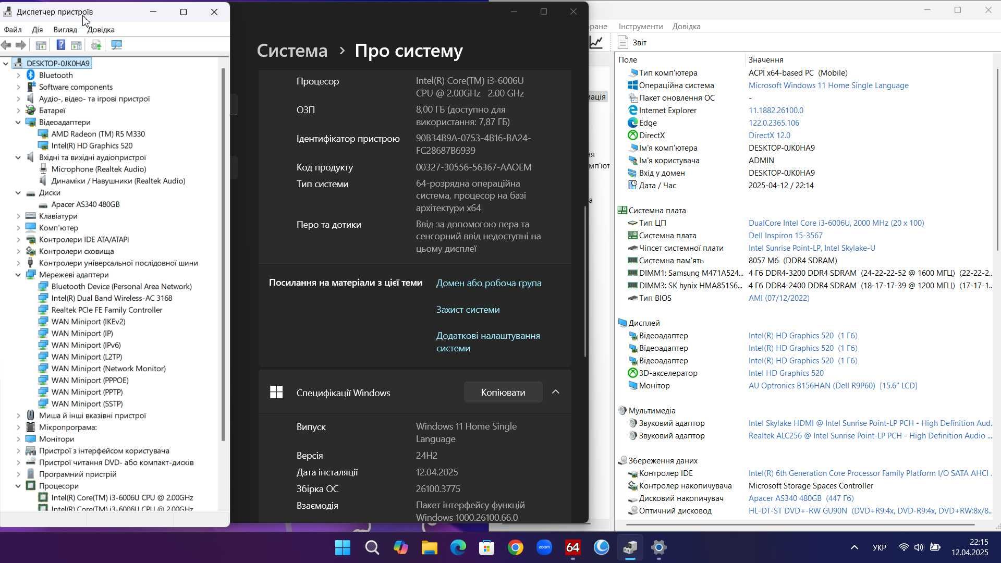Collapse the Мережеві адаптери node
Viewport: 1001px width, 563px height.
[18, 275]
